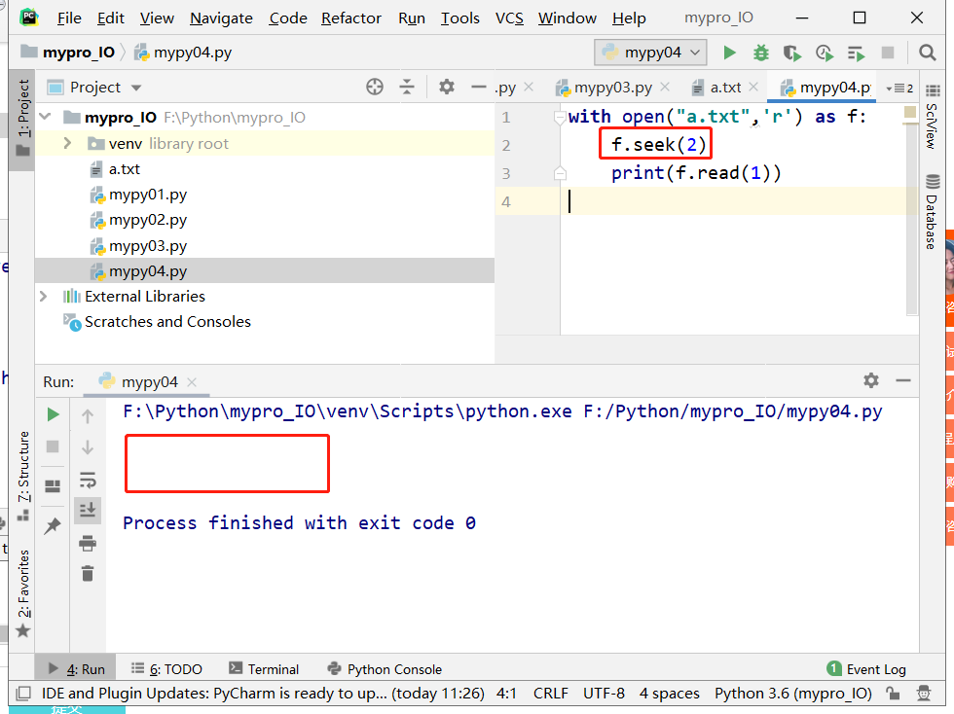954x714 pixels.
Task: Open the mypy04 run configuration dropdown
Action: [x=650, y=53]
